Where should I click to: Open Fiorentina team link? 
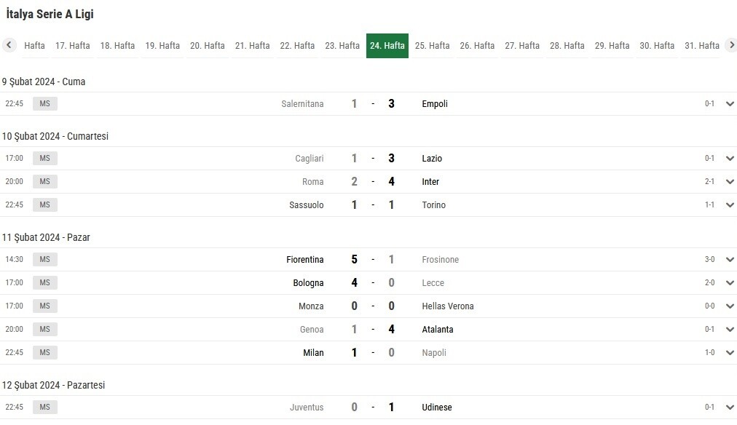click(x=305, y=259)
